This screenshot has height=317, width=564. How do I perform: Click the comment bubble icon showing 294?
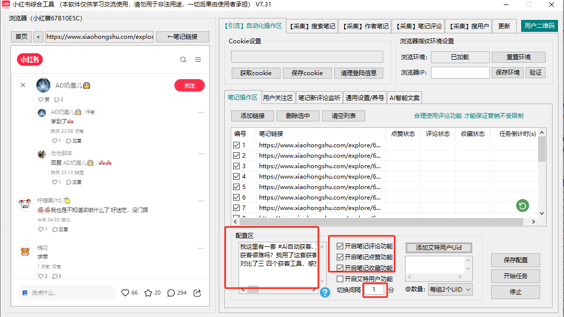point(171,293)
